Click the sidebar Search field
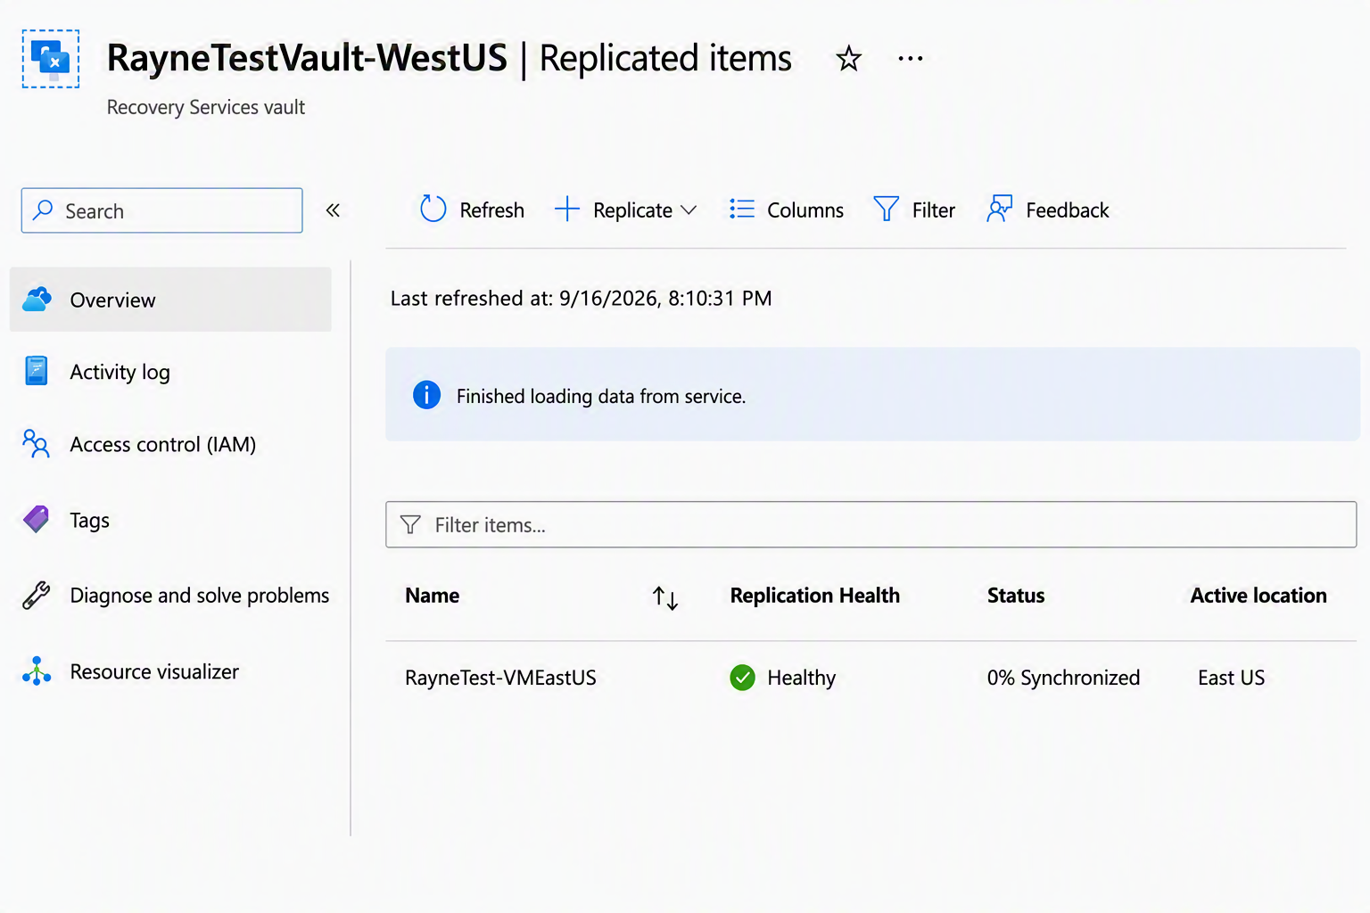Image resolution: width=1370 pixels, height=913 pixels. pyautogui.click(x=162, y=210)
